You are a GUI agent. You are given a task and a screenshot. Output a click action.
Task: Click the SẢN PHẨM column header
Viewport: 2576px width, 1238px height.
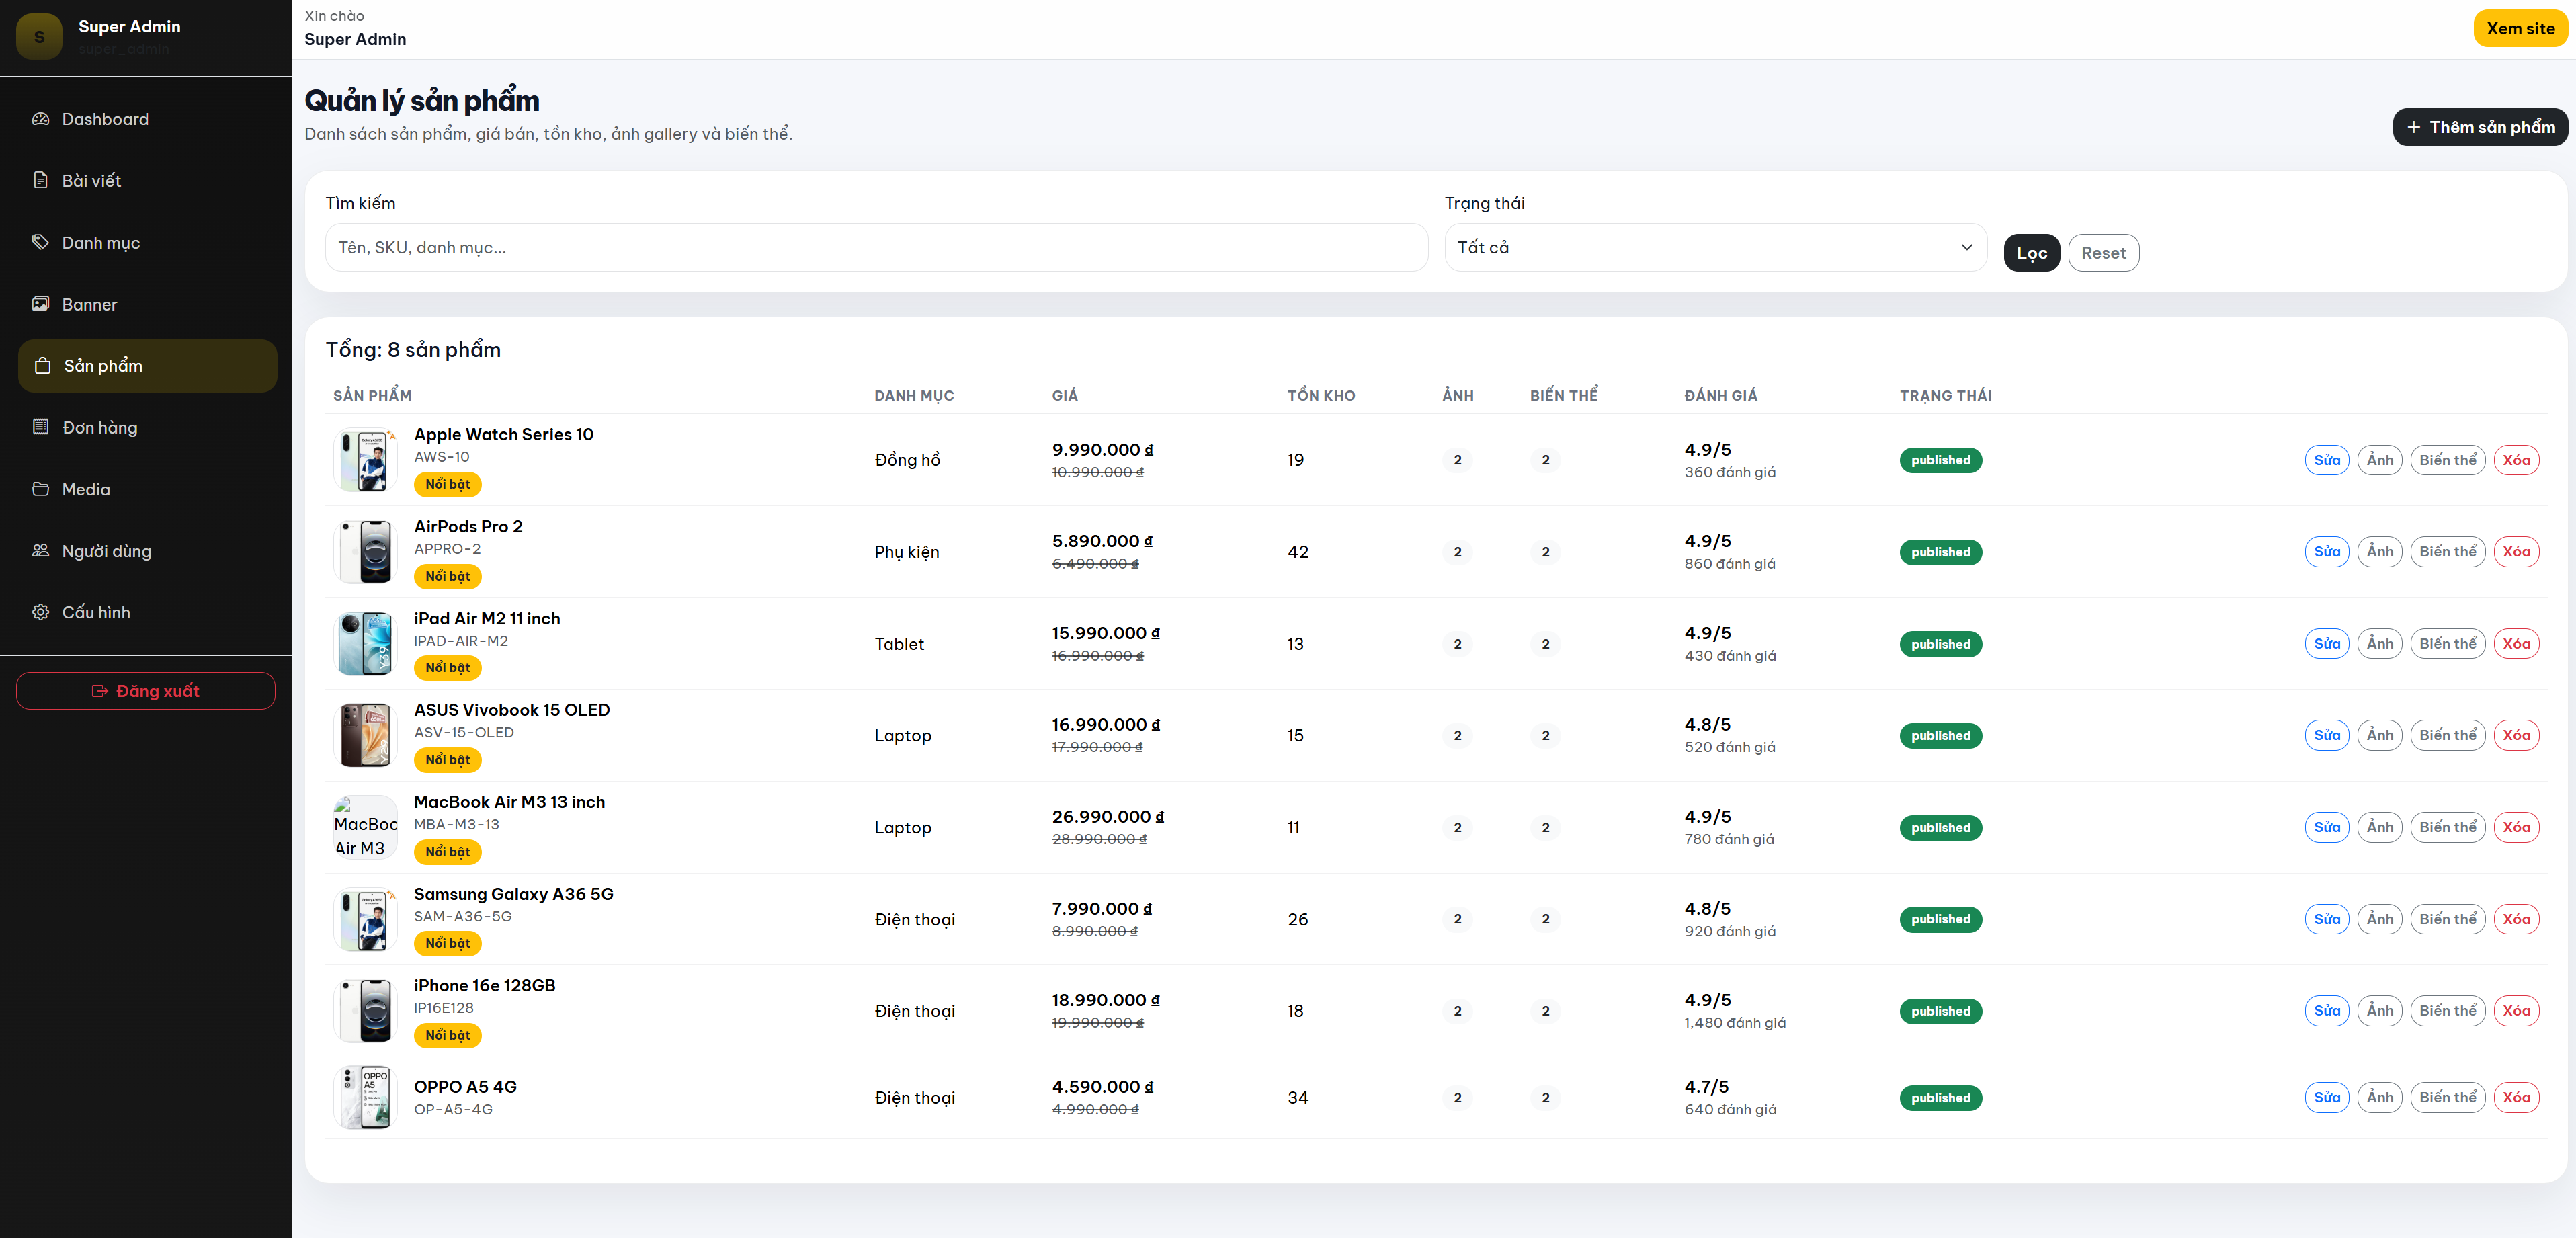coord(372,396)
